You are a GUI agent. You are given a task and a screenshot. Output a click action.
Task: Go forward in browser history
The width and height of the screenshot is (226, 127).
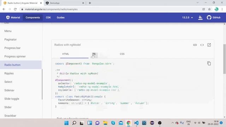[10, 9]
